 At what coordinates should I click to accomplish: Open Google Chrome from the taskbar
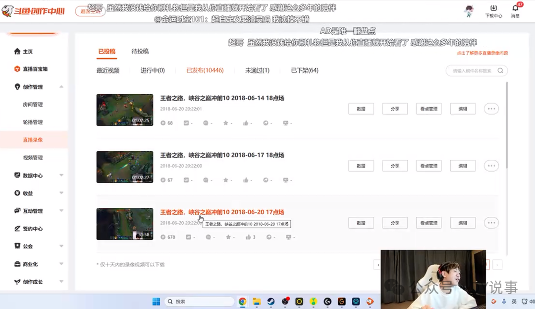242,302
